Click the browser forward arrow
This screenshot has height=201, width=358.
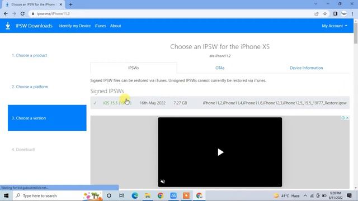click(x=14, y=13)
